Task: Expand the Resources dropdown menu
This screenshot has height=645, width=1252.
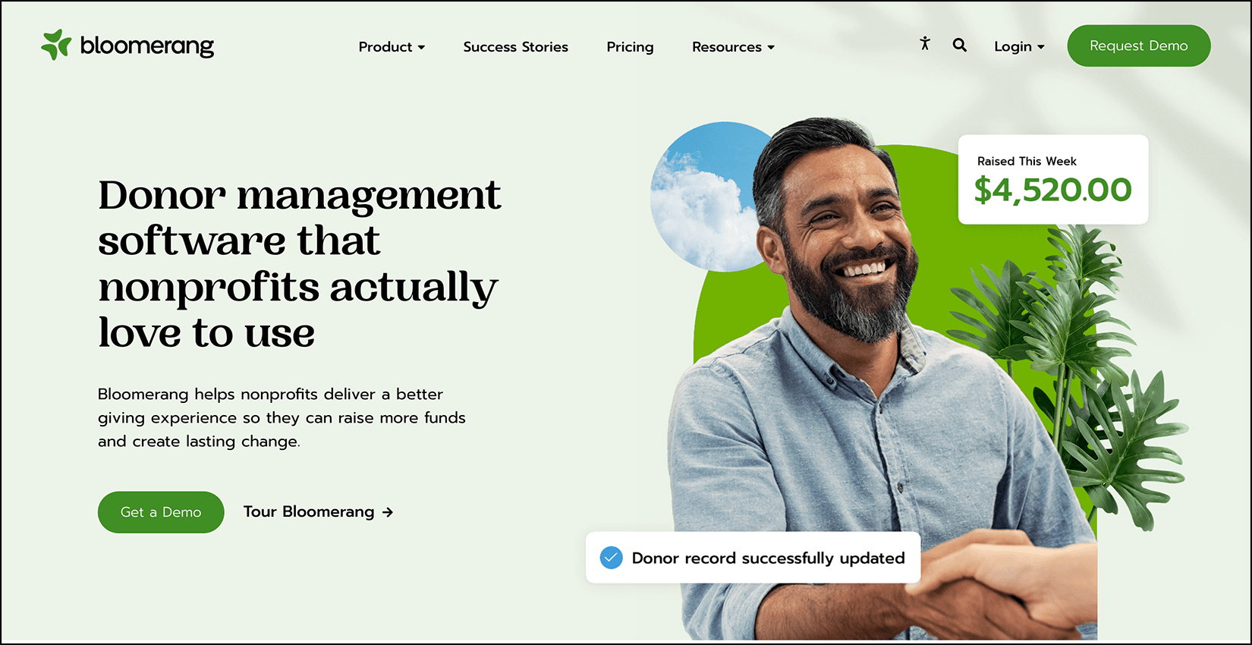Action: (733, 47)
